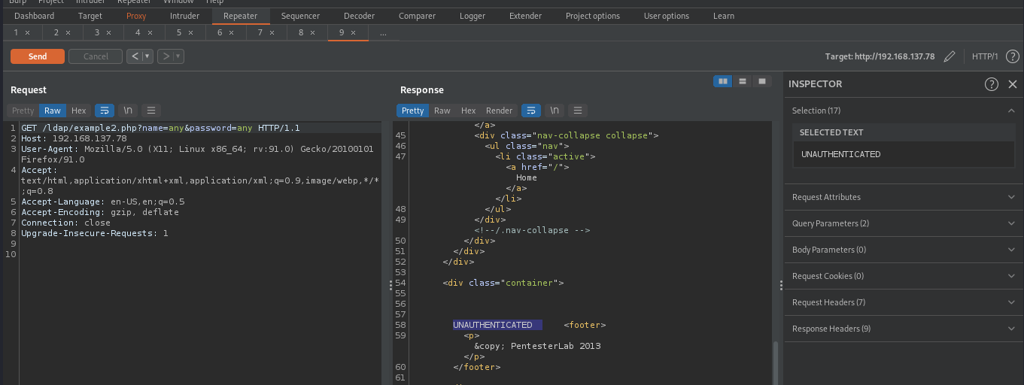Toggle \n non-printable characters in Response pane

click(x=555, y=111)
